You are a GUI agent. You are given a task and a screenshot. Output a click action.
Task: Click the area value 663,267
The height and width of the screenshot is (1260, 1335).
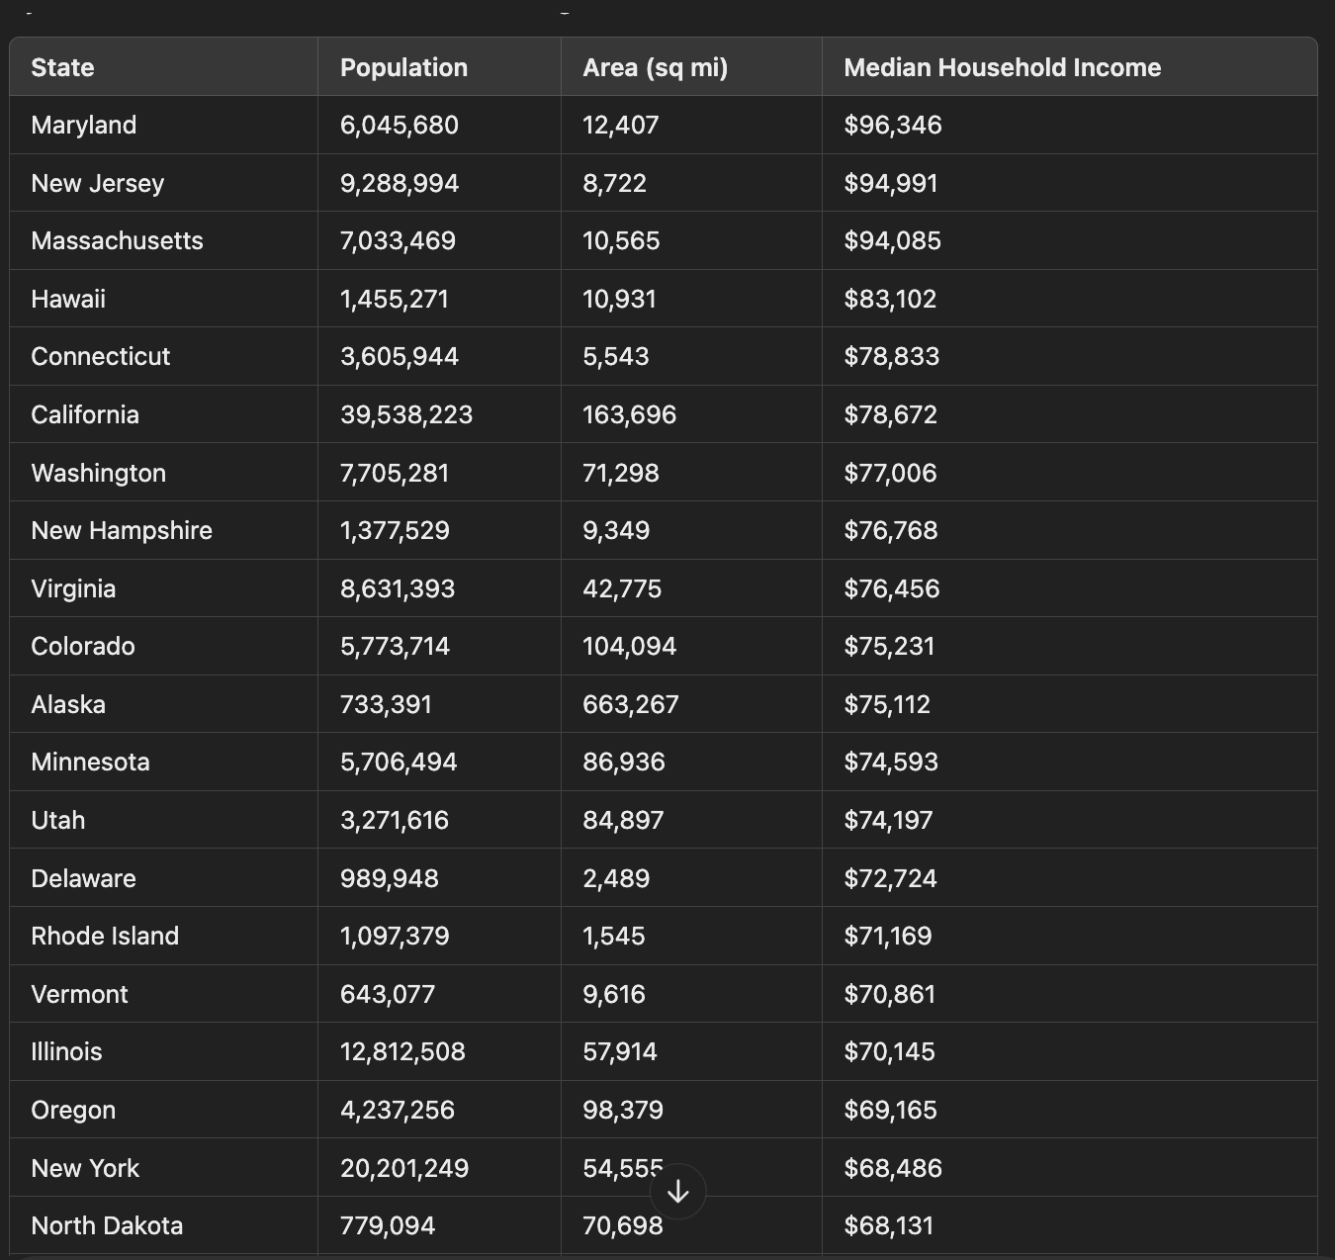[x=631, y=704]
